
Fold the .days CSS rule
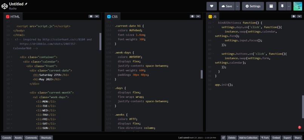coord(113,88)
